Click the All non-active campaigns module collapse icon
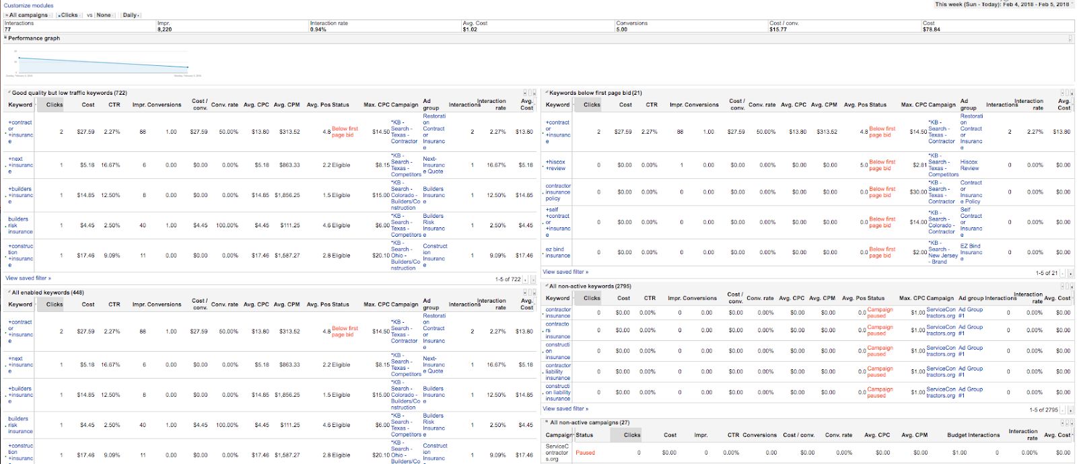The width and height of the screenshot is (1077, 464). pyautogui.click(x=547, y=423)
